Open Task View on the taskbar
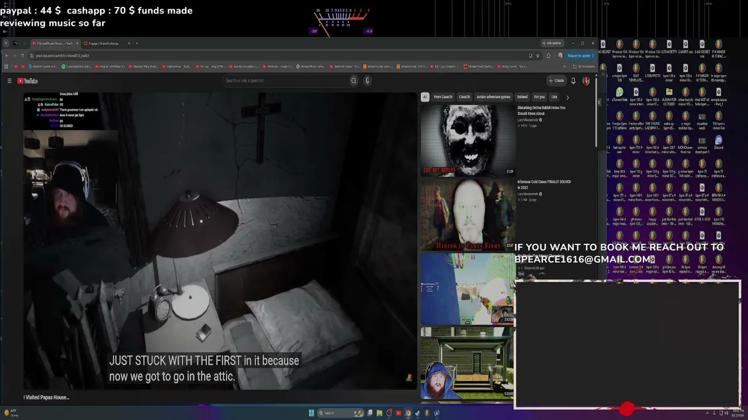The height and width of the screenshot is (420, 748). [x=370, y=413]
